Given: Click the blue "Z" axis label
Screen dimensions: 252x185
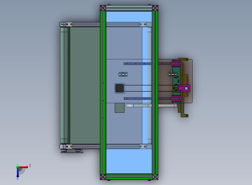Looking at the screenshot, I should pos(17,178).
